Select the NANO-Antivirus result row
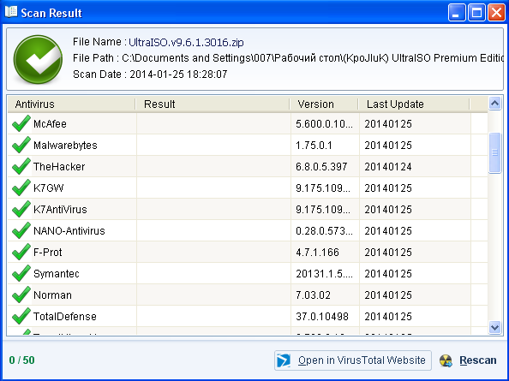 (x=248, y=230)
